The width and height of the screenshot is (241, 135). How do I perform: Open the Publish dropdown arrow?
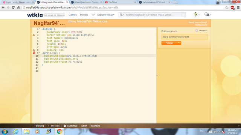179,43
